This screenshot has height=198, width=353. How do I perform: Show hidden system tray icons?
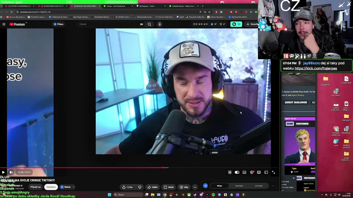click(322, 195)
